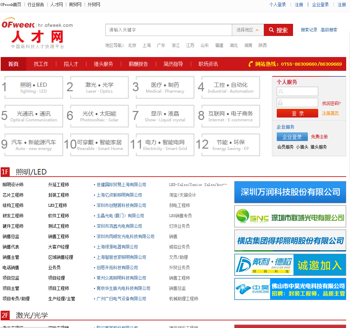Click the password field with lock icon
Screen dimensions: 350x328
point(297,103)
